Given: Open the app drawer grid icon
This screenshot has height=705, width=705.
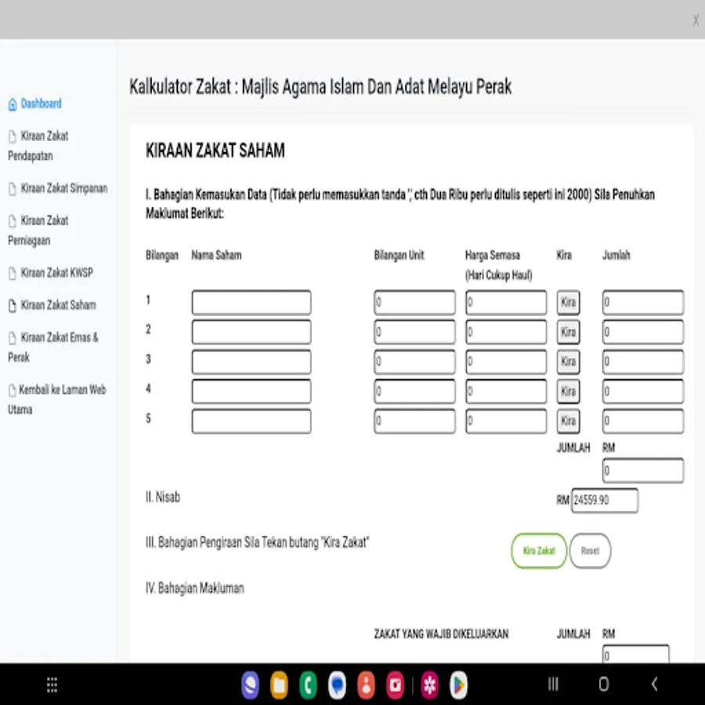Looking at the screenshot, I should coord(52,685).
